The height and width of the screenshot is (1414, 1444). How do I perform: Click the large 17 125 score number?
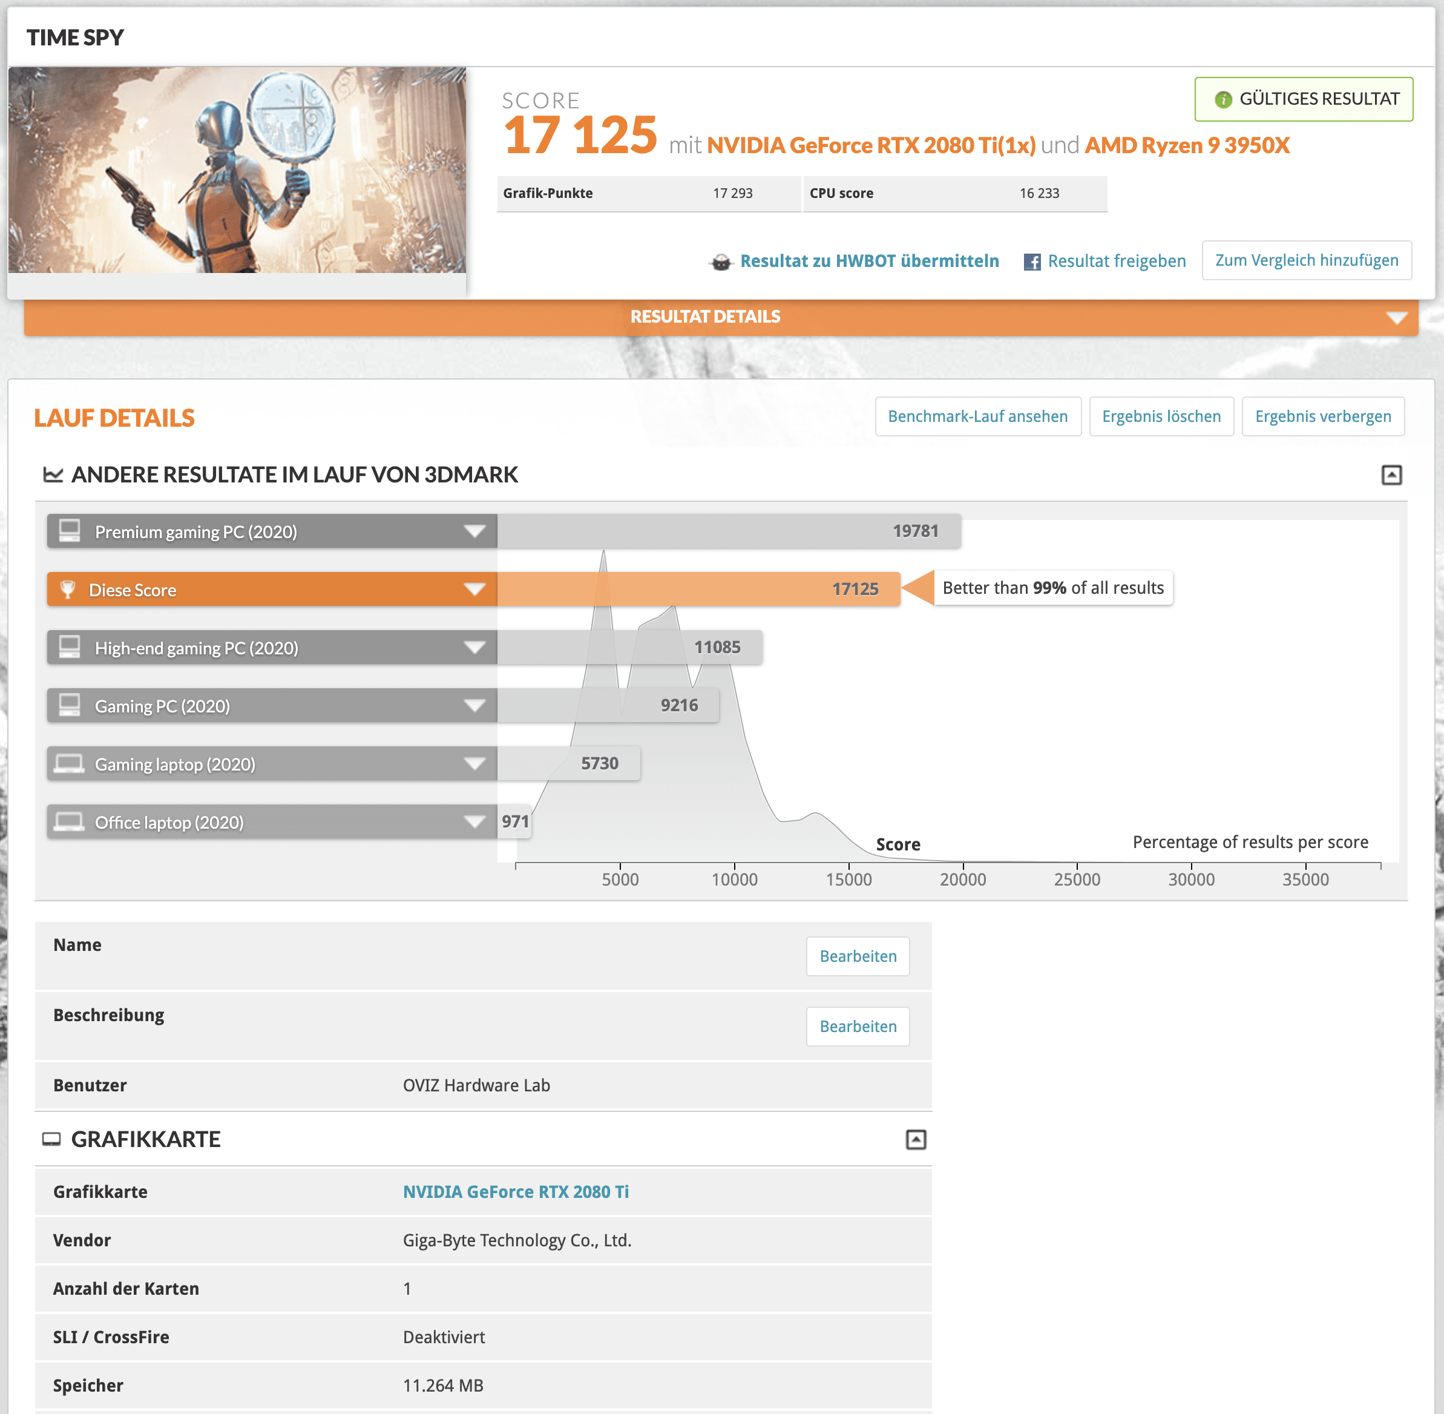(x=580, y=136)
